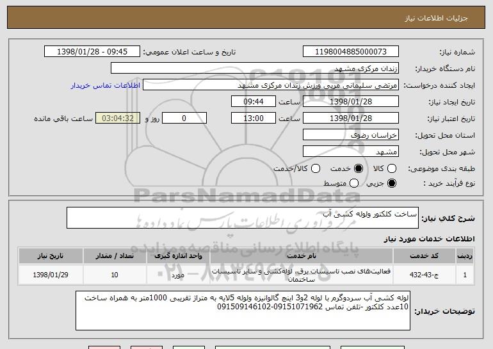Click the remaining time 03:04:32 field
493x349 pixels.
pos(118,118)
